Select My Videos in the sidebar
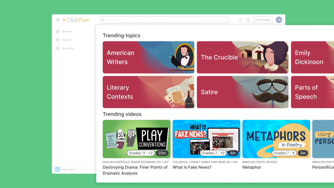Image resolution: width=334 pixels, height=188 pixels. pos(68,48)
